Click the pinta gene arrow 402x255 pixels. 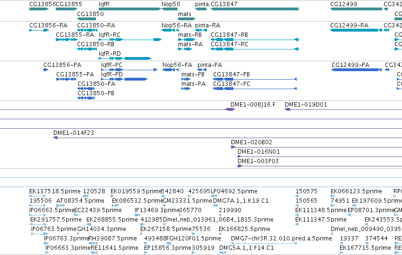(201, 9)
